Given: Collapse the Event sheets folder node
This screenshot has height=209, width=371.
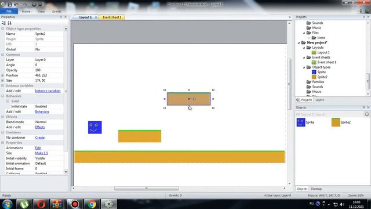Looking at the screenshot, I should 304,57.
